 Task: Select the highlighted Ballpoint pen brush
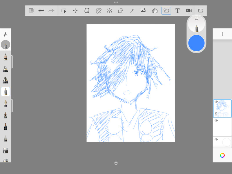(6, 92)
